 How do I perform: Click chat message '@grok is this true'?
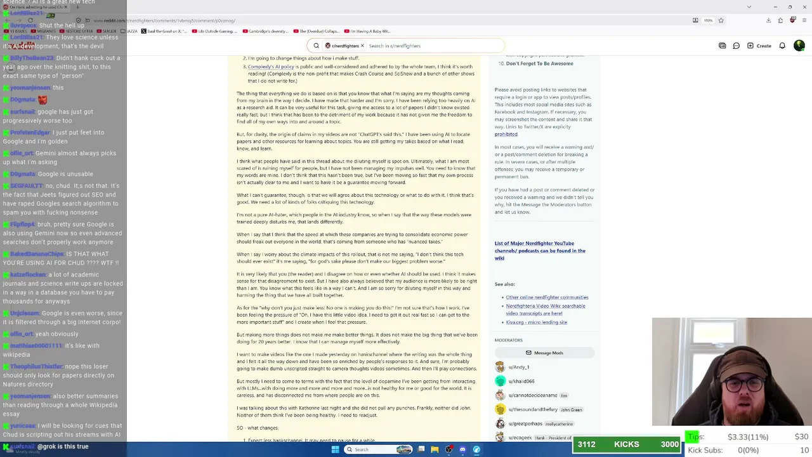(63, 447)
